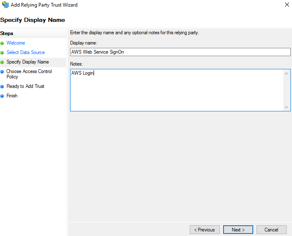Click the blue bullet beside Ready to Add Trust
Screen dimensions: 292x236
pos(2,87)
